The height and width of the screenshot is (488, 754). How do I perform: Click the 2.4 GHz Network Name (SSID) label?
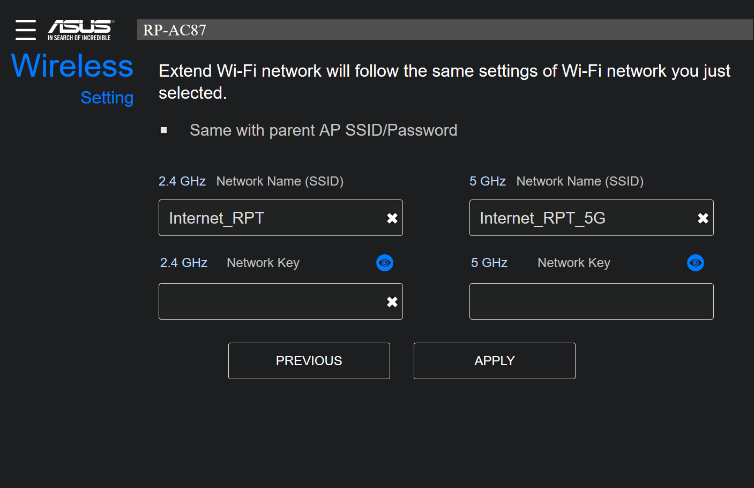click(251, 181)
